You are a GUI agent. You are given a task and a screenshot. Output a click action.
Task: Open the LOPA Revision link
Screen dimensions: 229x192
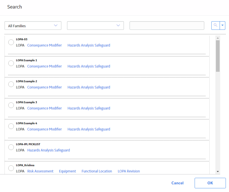click(x=129, y=171)
